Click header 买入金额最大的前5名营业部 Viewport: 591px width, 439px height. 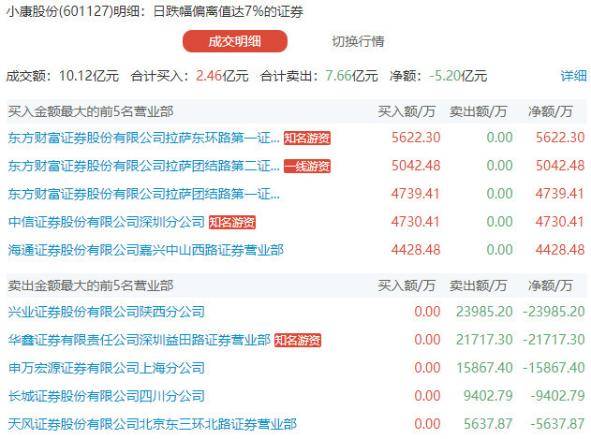[x=91, y=111]
